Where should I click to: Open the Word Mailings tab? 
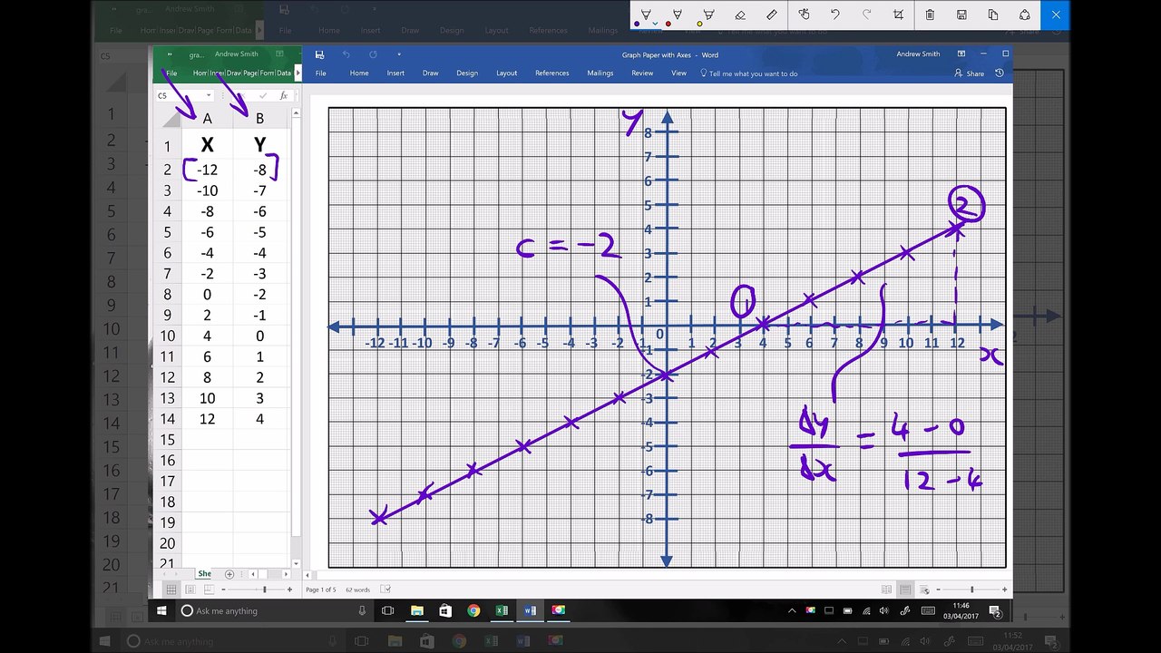tap(600, 73)
